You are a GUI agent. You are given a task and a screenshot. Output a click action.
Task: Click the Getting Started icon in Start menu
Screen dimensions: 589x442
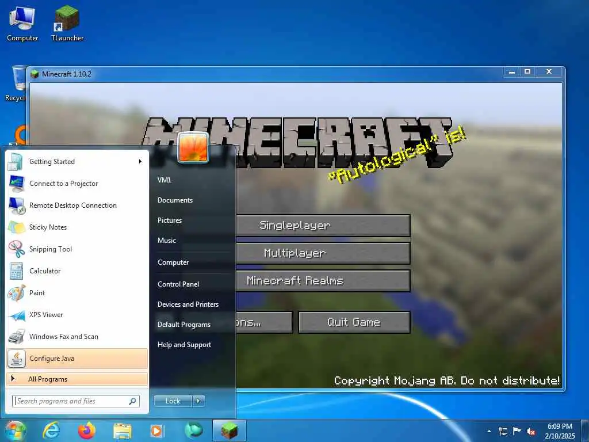pos(16,162)
